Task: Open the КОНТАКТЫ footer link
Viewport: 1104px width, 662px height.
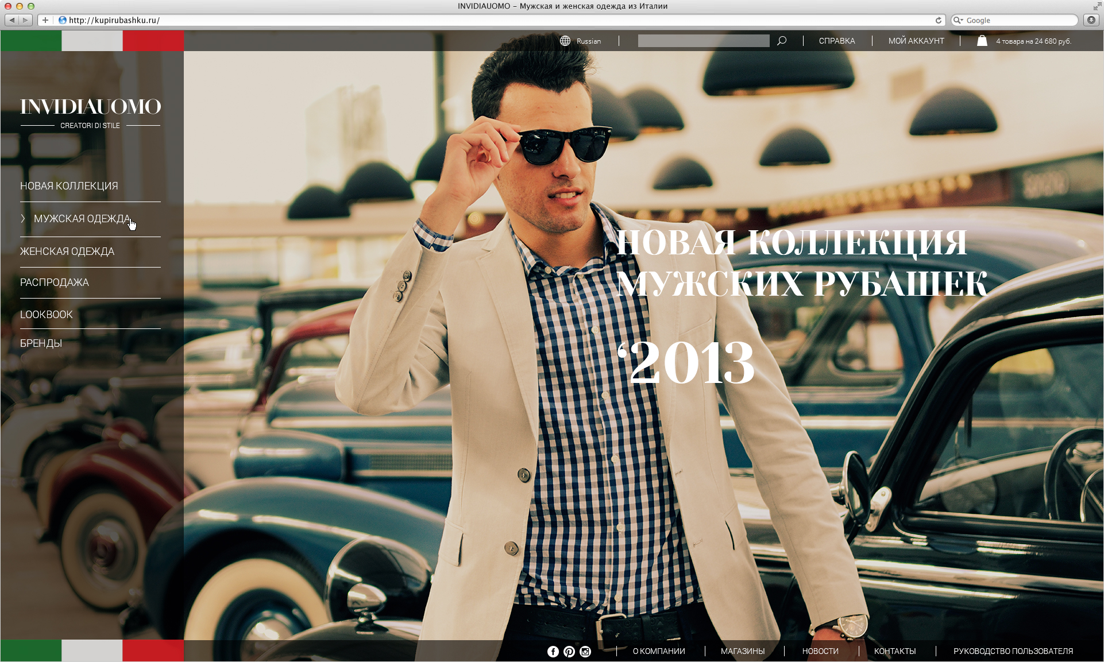Action: point(895,651)
